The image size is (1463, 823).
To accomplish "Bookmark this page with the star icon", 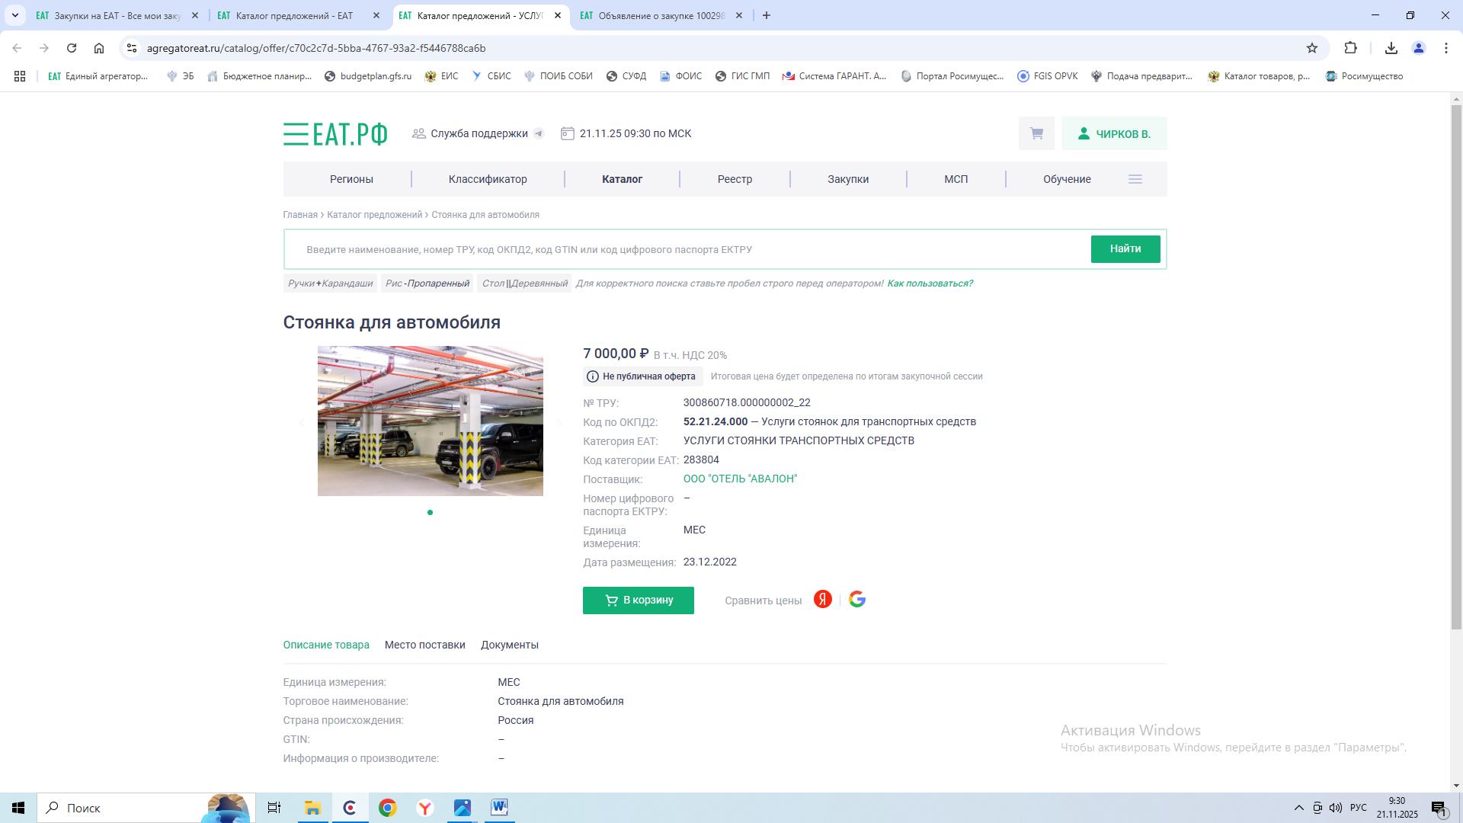I will [1311, 48].
